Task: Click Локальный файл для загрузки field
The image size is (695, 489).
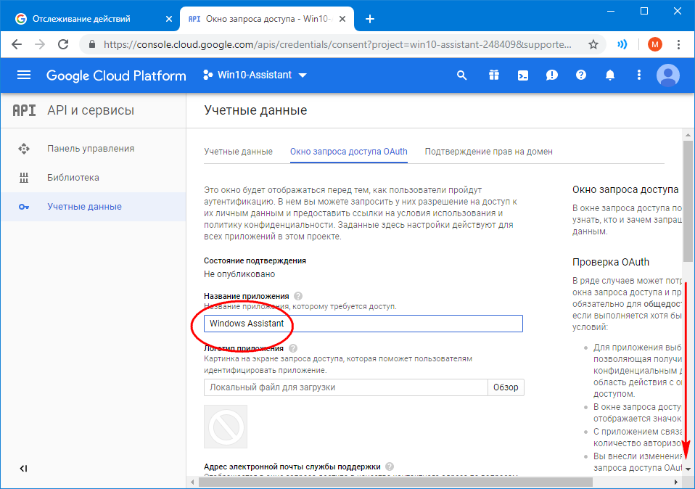Action: coord(346,387)
